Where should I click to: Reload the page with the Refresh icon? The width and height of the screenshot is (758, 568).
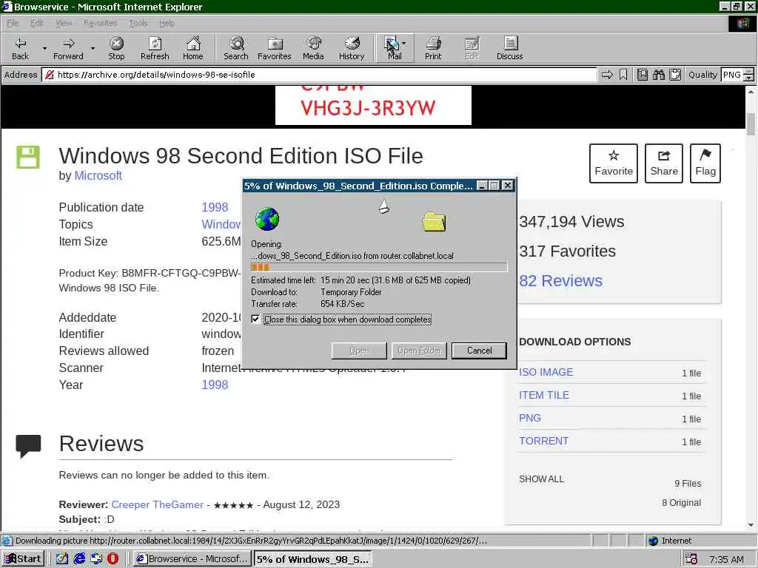tap(155, 48)
